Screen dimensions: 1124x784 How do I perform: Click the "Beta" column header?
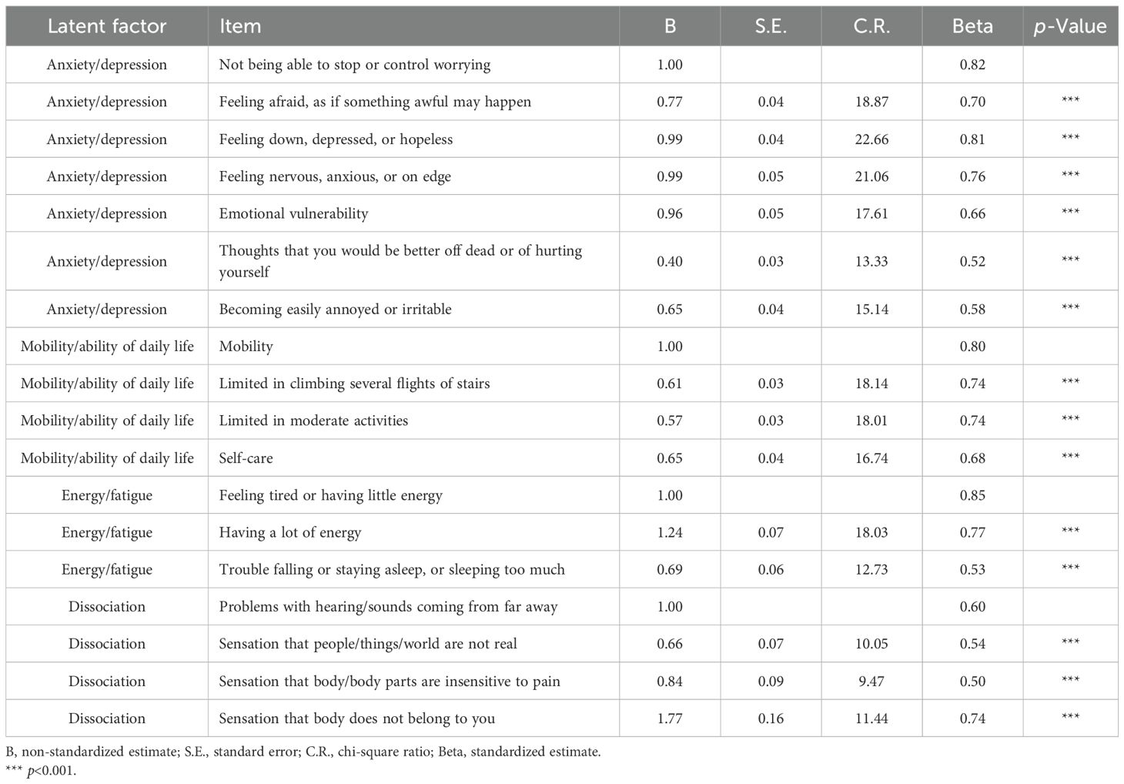(972, 26)
